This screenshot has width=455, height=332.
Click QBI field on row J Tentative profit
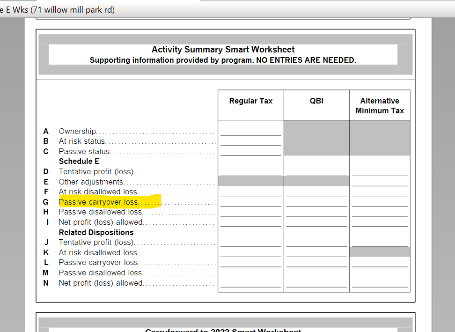coord(316,242)
